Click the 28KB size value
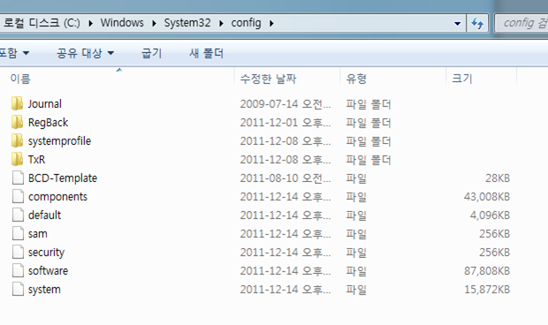548x325 pixels. pos(498,178)
